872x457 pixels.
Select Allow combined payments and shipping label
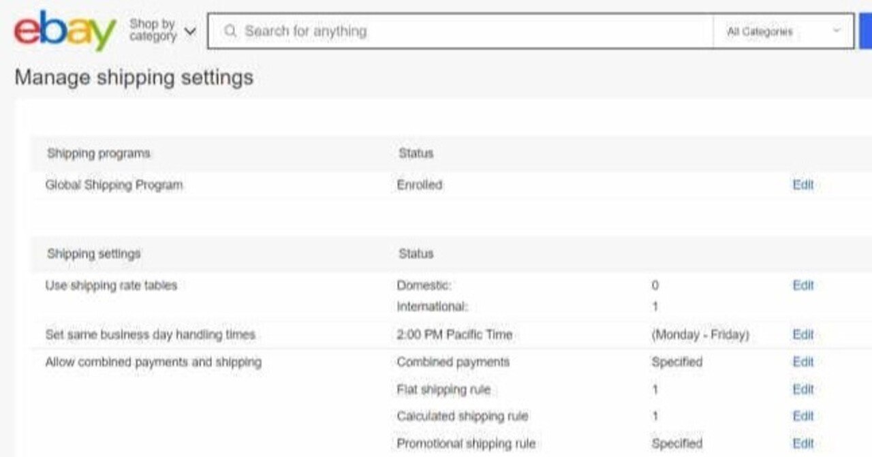pyautogui.click(x=153, y=362)
